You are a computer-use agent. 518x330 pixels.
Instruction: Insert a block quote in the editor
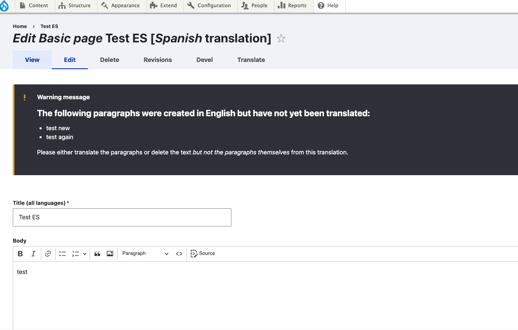pos(97,253)
